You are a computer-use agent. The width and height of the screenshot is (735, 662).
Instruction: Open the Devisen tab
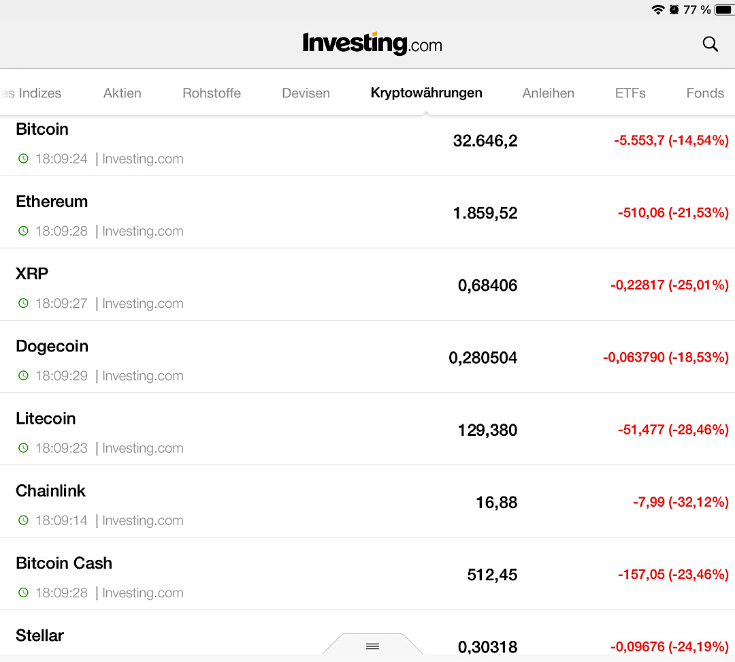(x=306, y=93)
